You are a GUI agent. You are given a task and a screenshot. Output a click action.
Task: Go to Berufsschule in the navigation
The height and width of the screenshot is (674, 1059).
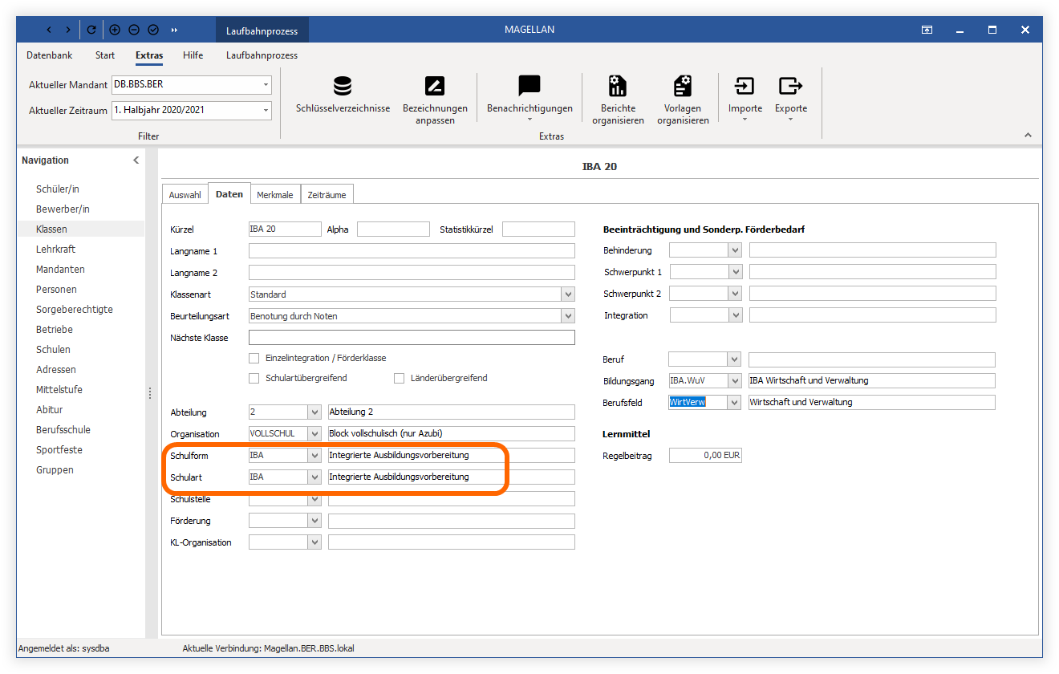click(x=63, y=430)
